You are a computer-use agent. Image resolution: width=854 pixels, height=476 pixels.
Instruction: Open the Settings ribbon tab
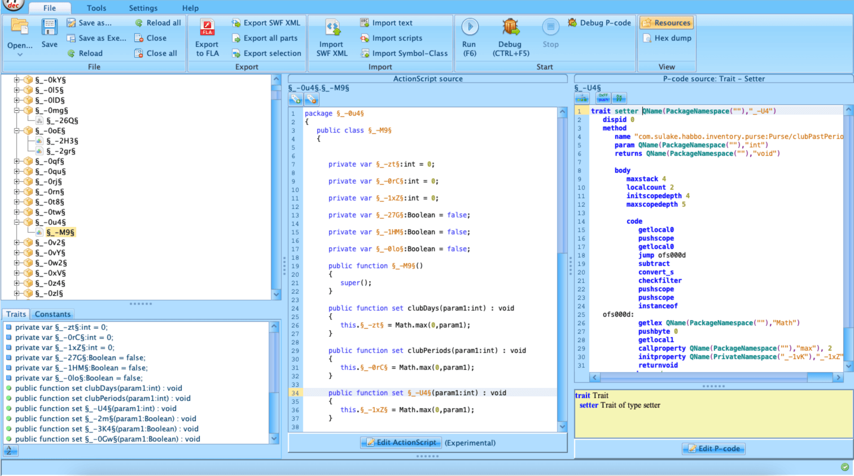point(143,8)
